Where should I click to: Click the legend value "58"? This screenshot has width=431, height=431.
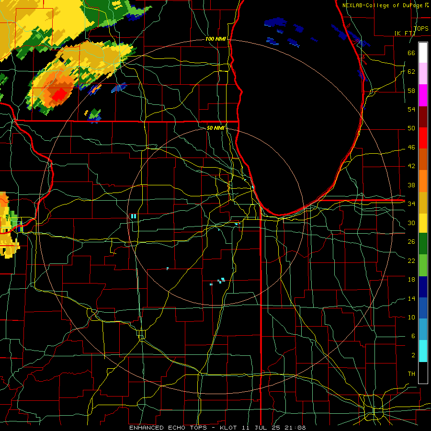[x=411, y=91]
